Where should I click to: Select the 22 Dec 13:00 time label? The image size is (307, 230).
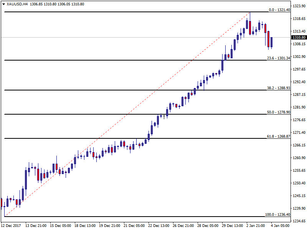click(x=158, y=226)
